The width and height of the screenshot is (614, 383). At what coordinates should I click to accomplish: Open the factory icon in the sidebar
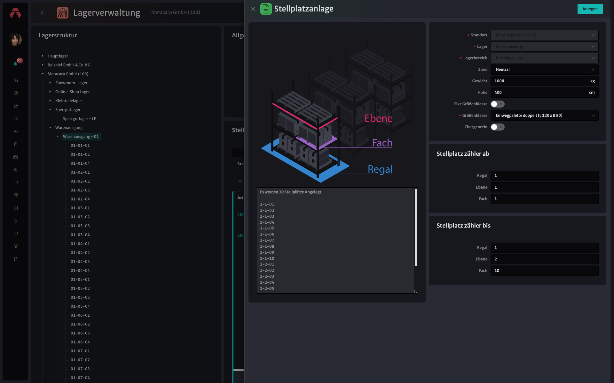click(16, 183)
